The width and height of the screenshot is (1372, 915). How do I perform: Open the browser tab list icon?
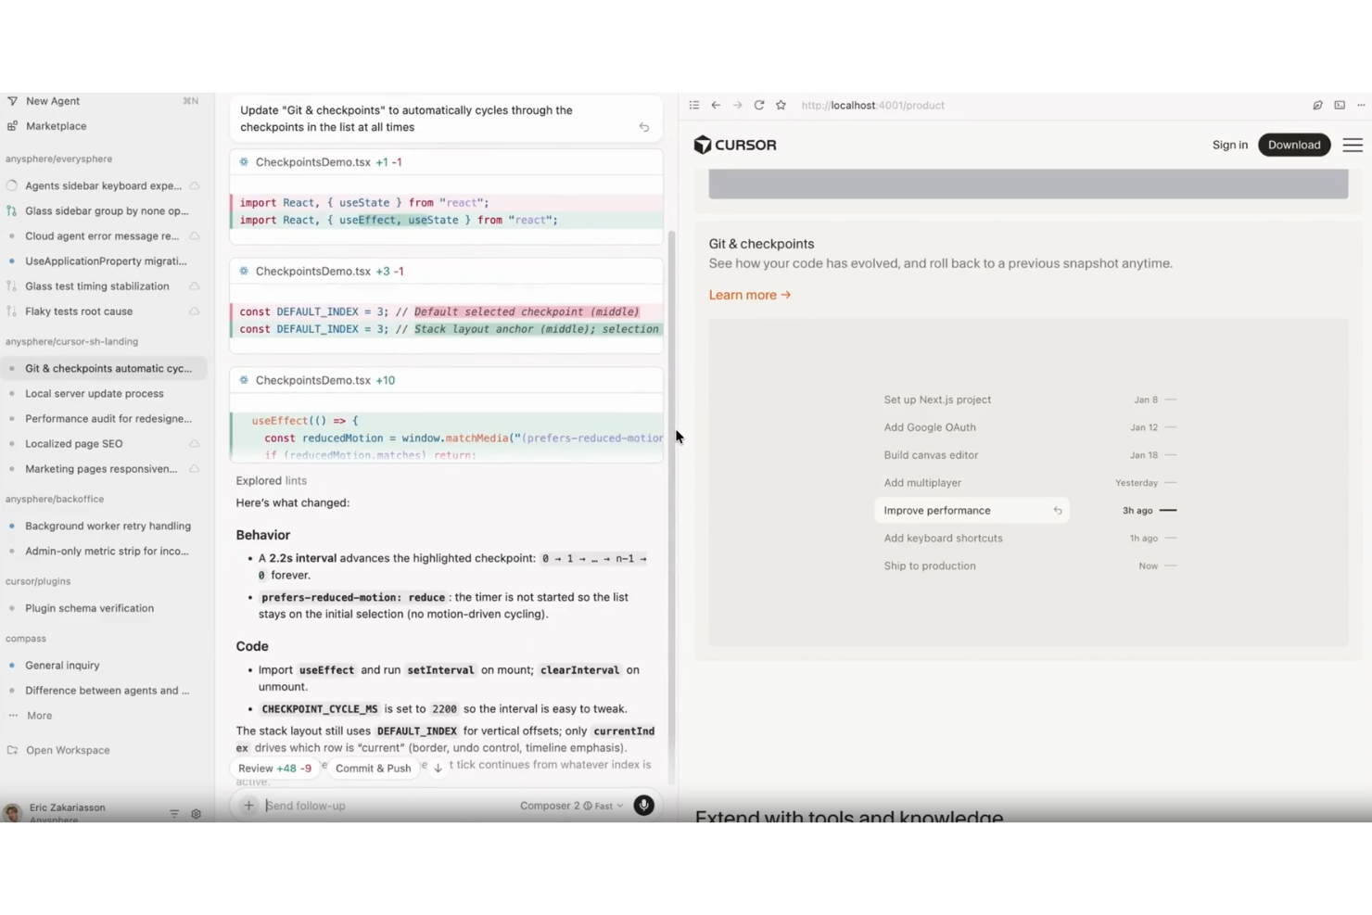pos(693,106)
